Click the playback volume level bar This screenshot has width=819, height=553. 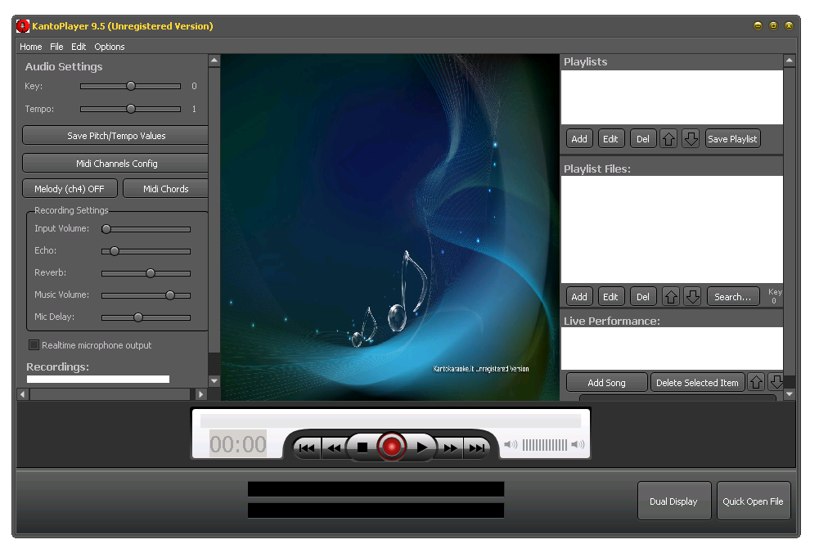544,445
